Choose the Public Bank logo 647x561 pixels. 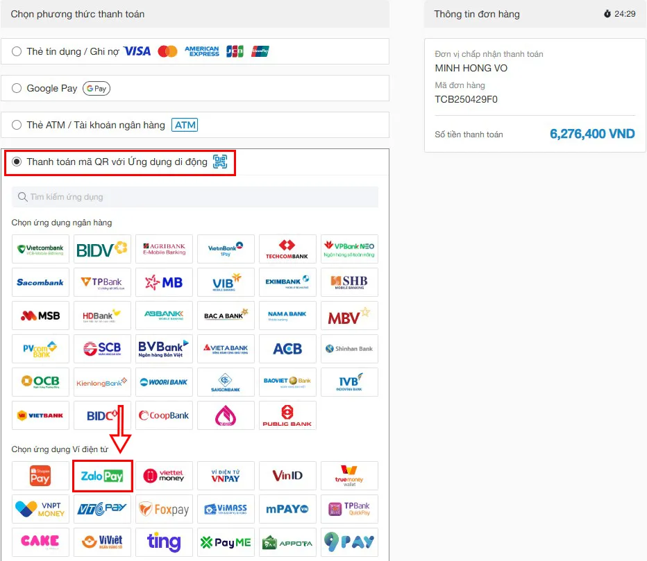tap(287, 415)
